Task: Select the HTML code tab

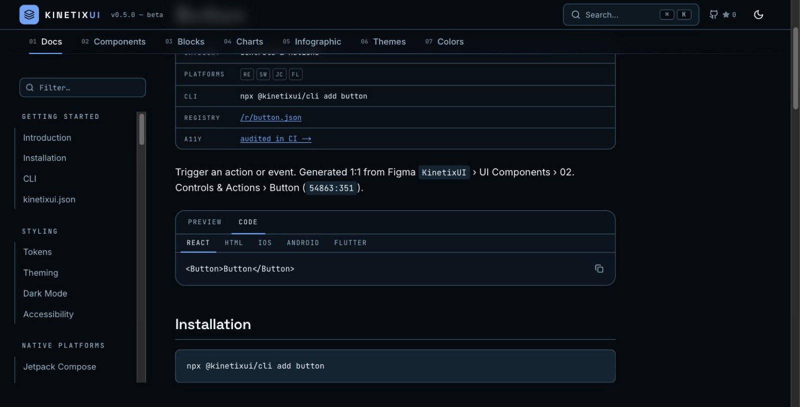Action: [233, 243]
